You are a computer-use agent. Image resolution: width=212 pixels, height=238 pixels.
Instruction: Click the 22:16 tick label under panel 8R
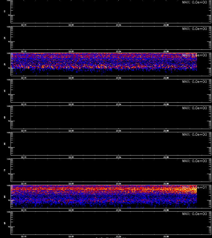click(x=24, y=210)
